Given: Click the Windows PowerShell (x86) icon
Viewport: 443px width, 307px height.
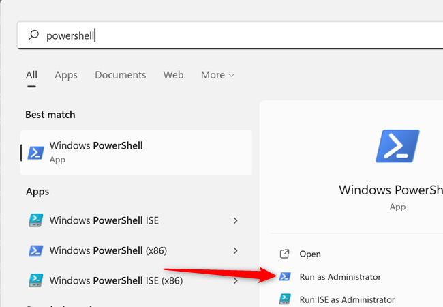Looking at the screenshot, I should click(36, 251).
